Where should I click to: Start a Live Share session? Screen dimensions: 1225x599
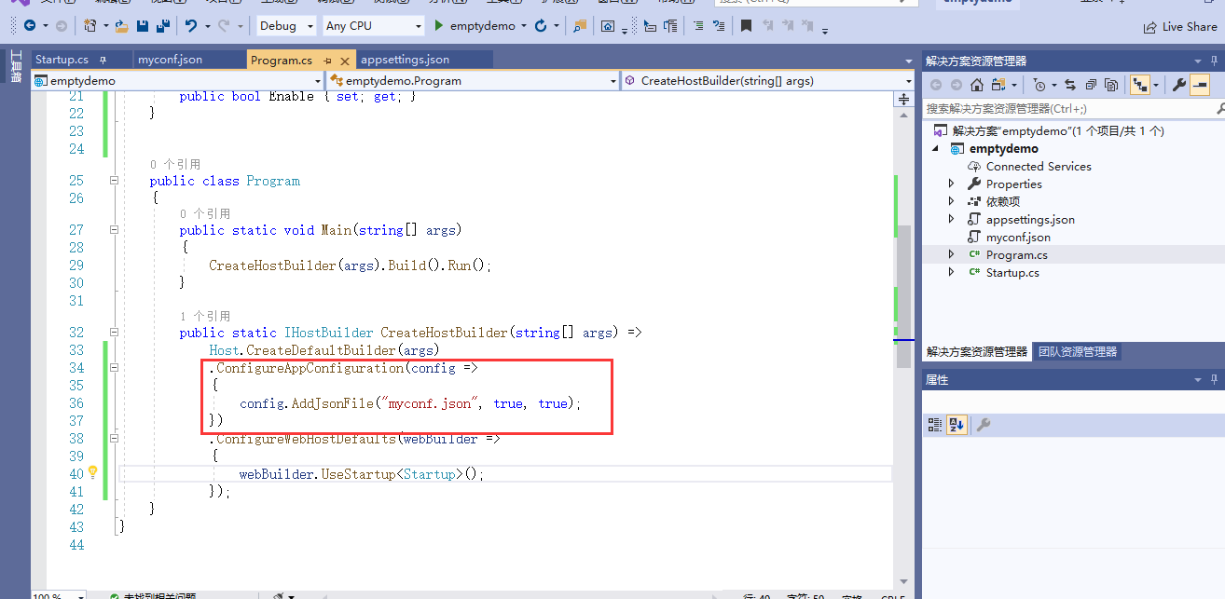click(x=1180, y=26)
